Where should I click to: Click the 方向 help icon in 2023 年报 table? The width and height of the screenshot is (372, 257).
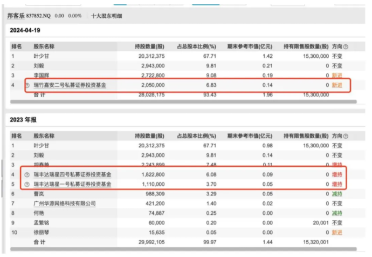coord(346,137)
